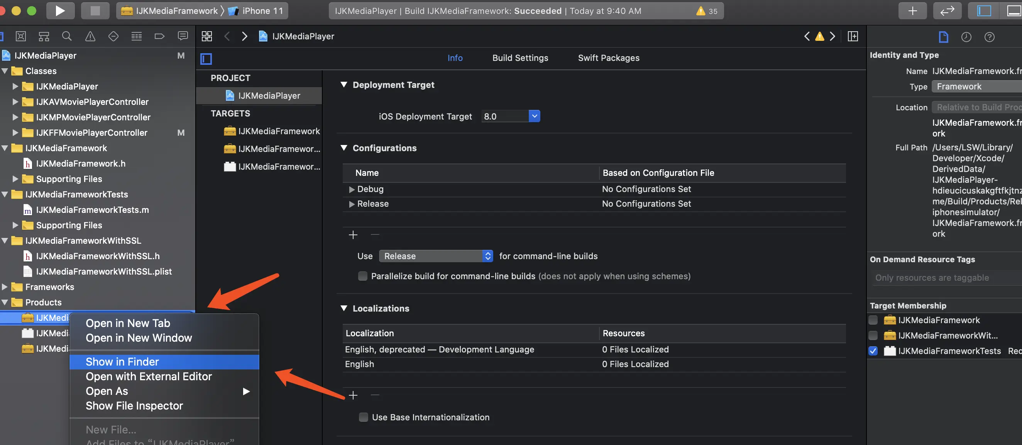Open the Release command-line builds popup
Screen dimensions: 1022x445
[436, 256]
